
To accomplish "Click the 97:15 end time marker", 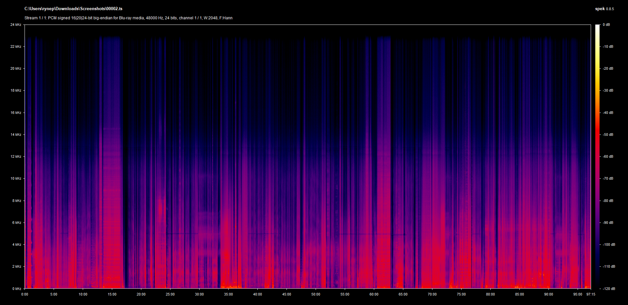I will click(591, 295).
